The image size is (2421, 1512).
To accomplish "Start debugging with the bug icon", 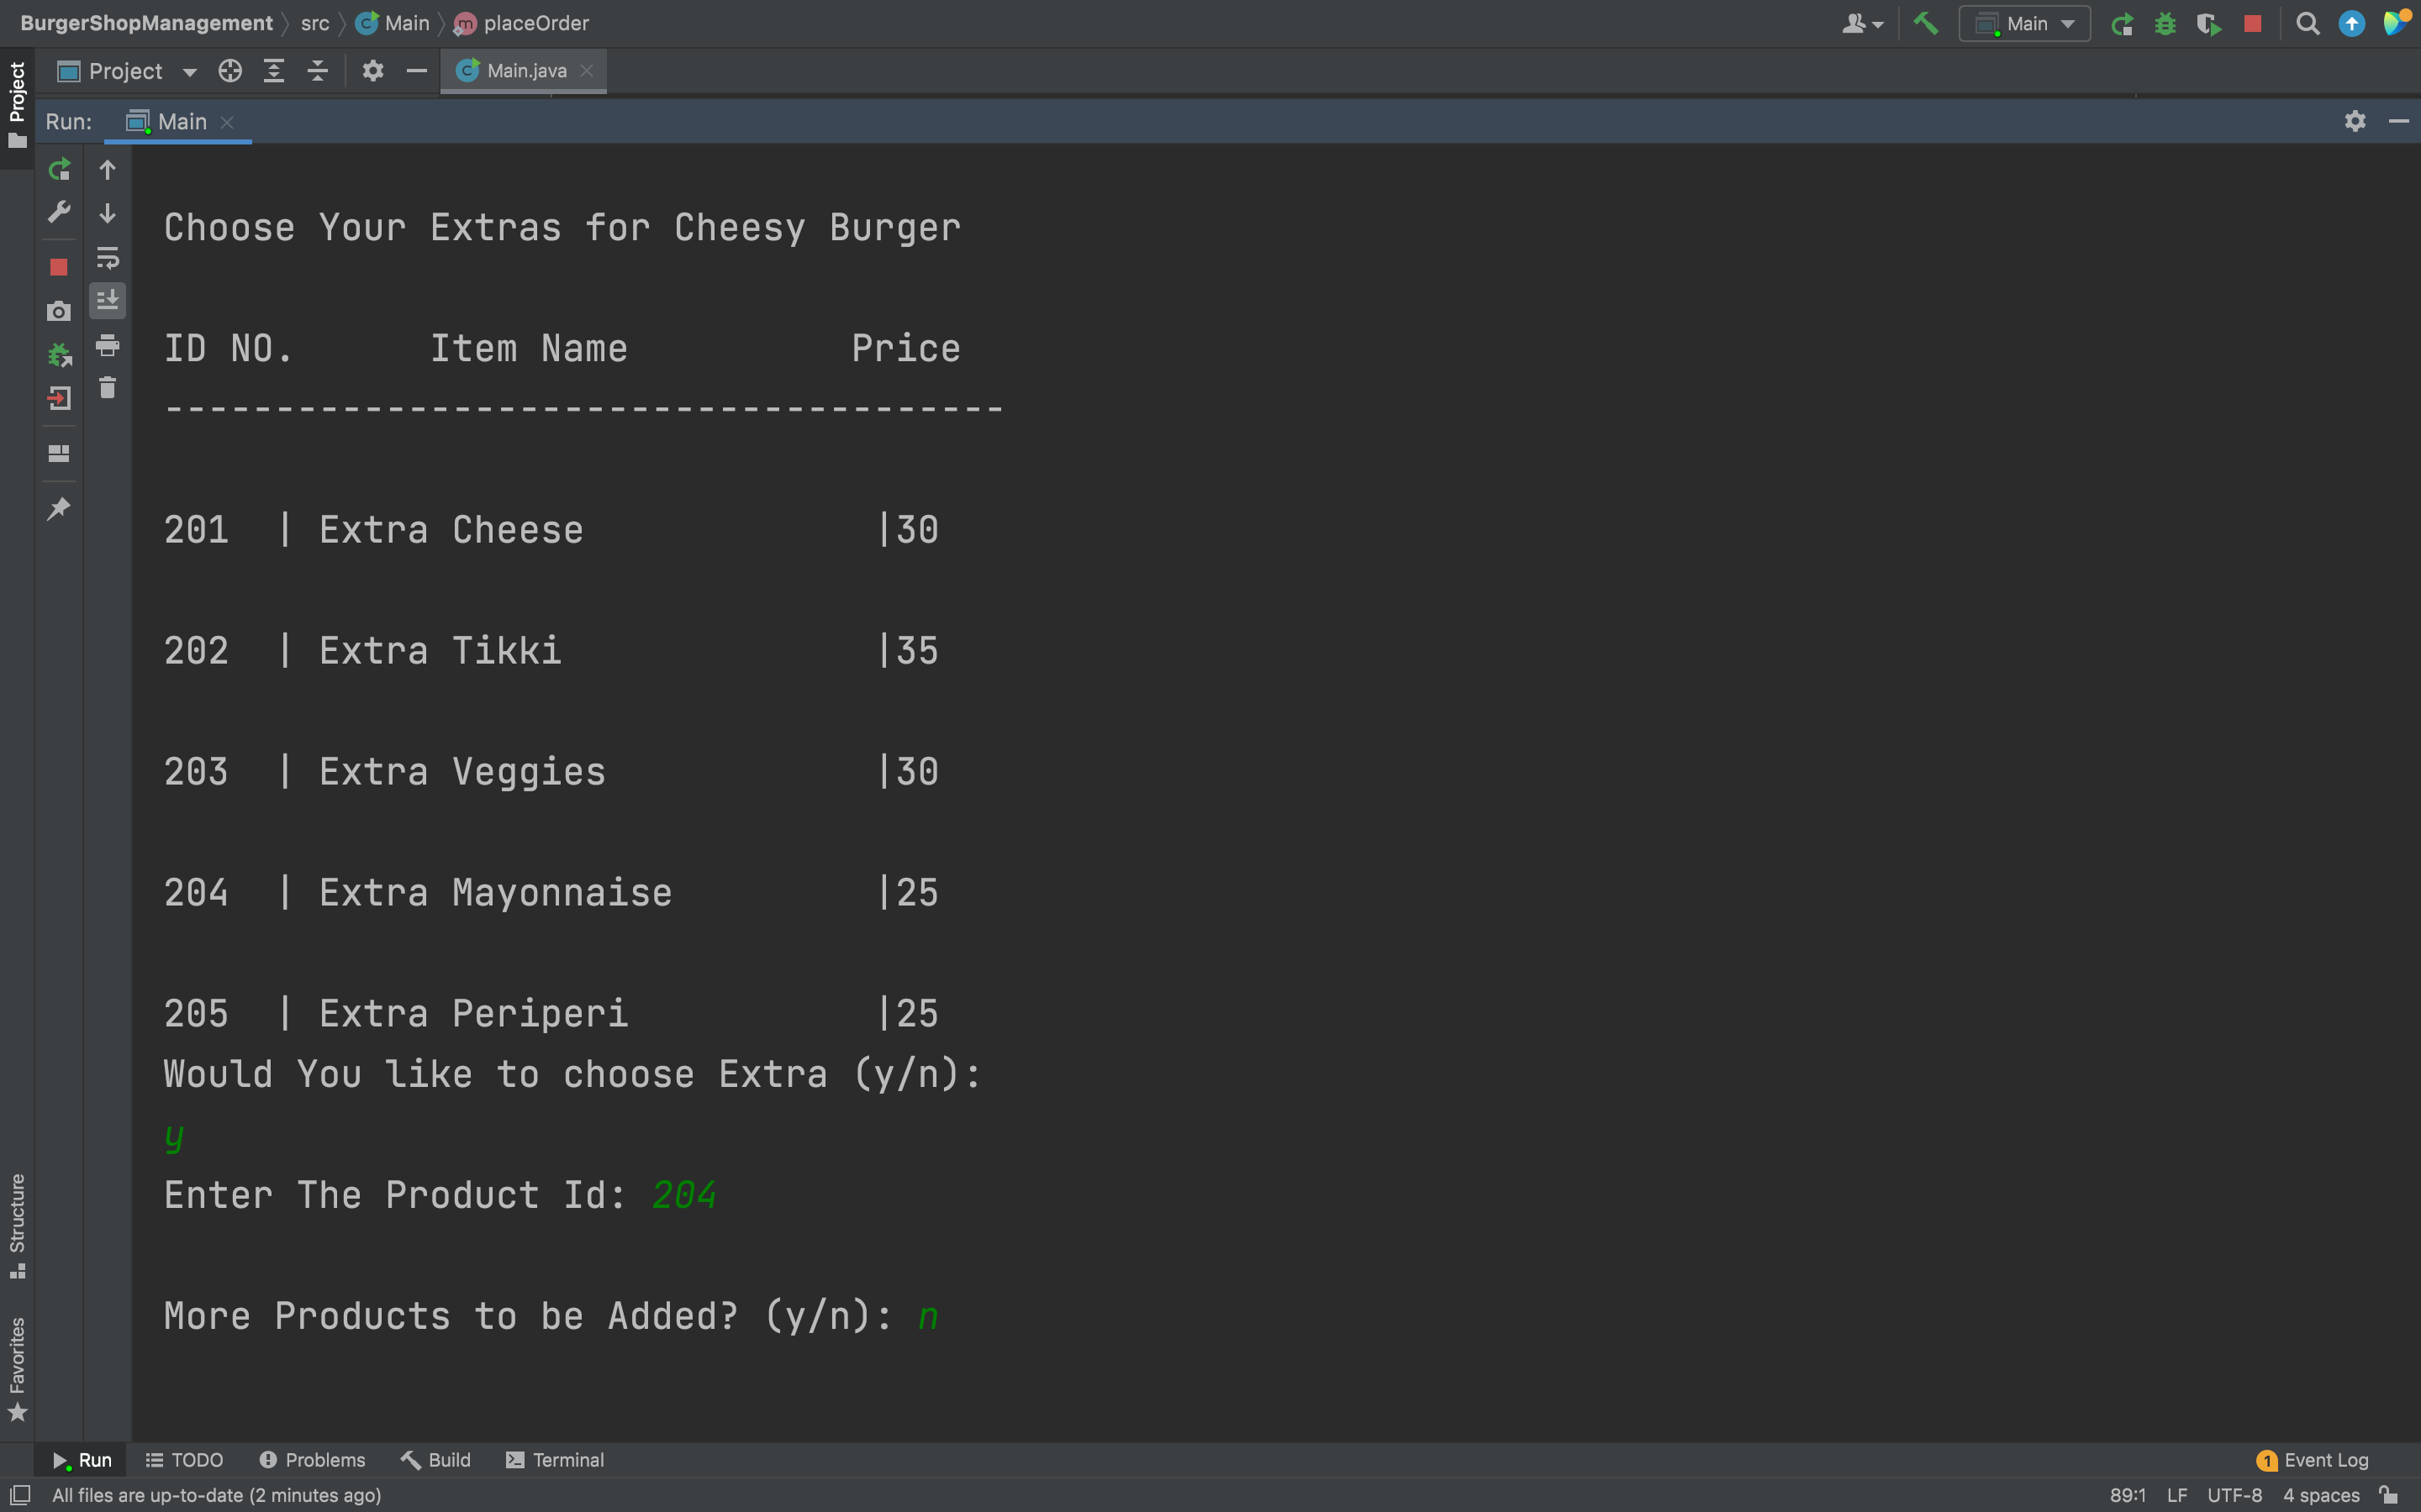I will point(2165,23).
